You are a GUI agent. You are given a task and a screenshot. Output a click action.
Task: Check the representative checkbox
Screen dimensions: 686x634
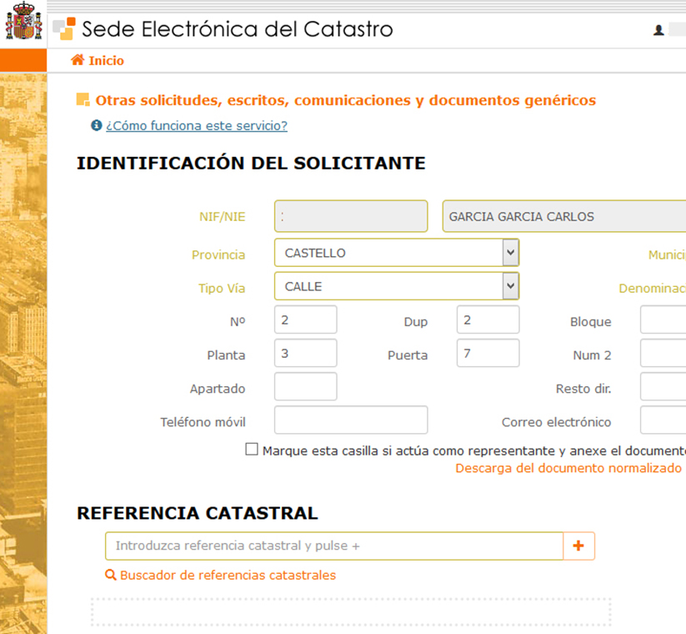pos(252,450)
